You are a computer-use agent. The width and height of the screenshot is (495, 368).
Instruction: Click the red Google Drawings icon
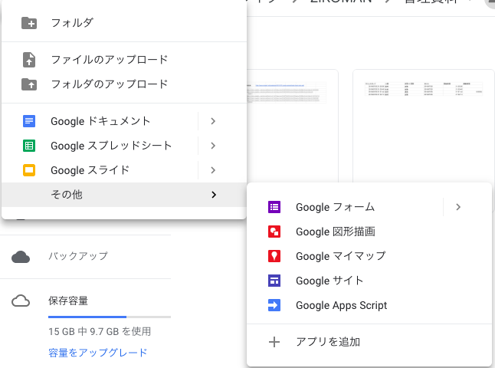pyautogui.click(x=274, y=232)
